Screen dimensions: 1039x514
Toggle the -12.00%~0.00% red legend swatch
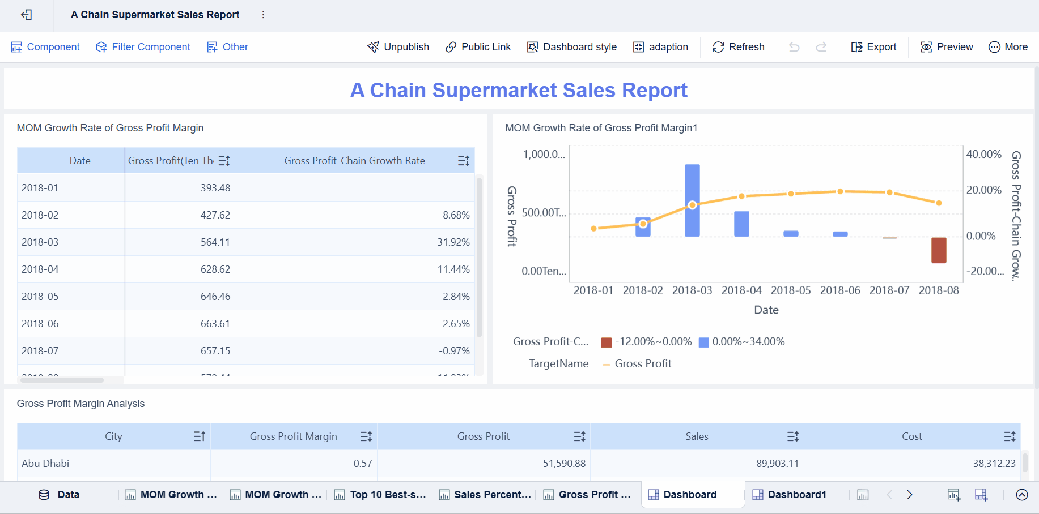tap(607, 342)
